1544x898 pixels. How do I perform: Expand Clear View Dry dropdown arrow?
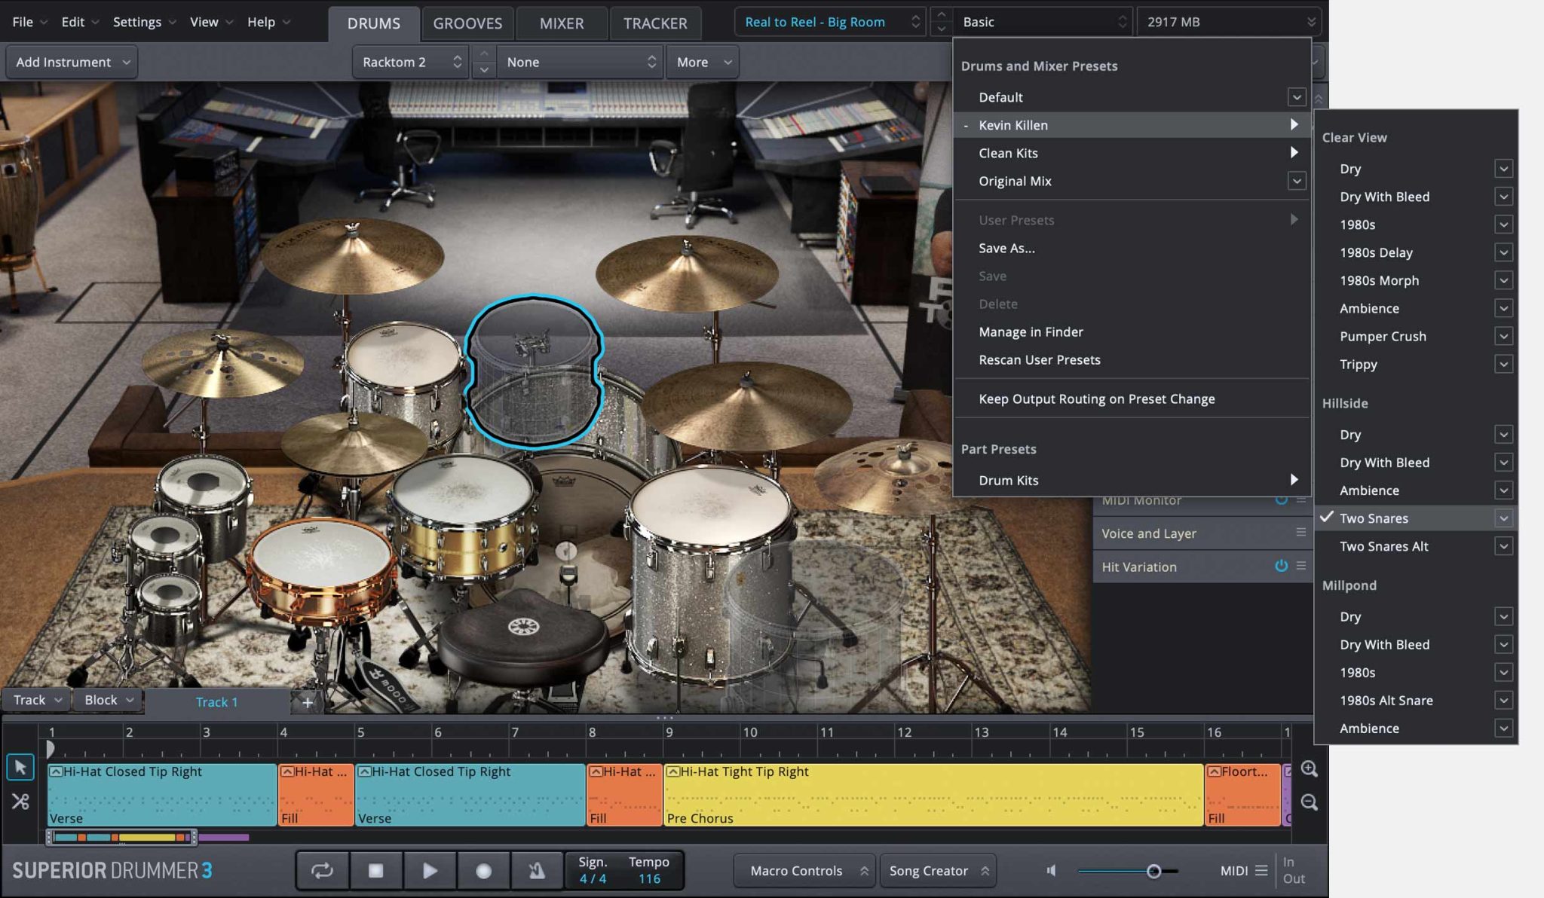(1503, 169)
